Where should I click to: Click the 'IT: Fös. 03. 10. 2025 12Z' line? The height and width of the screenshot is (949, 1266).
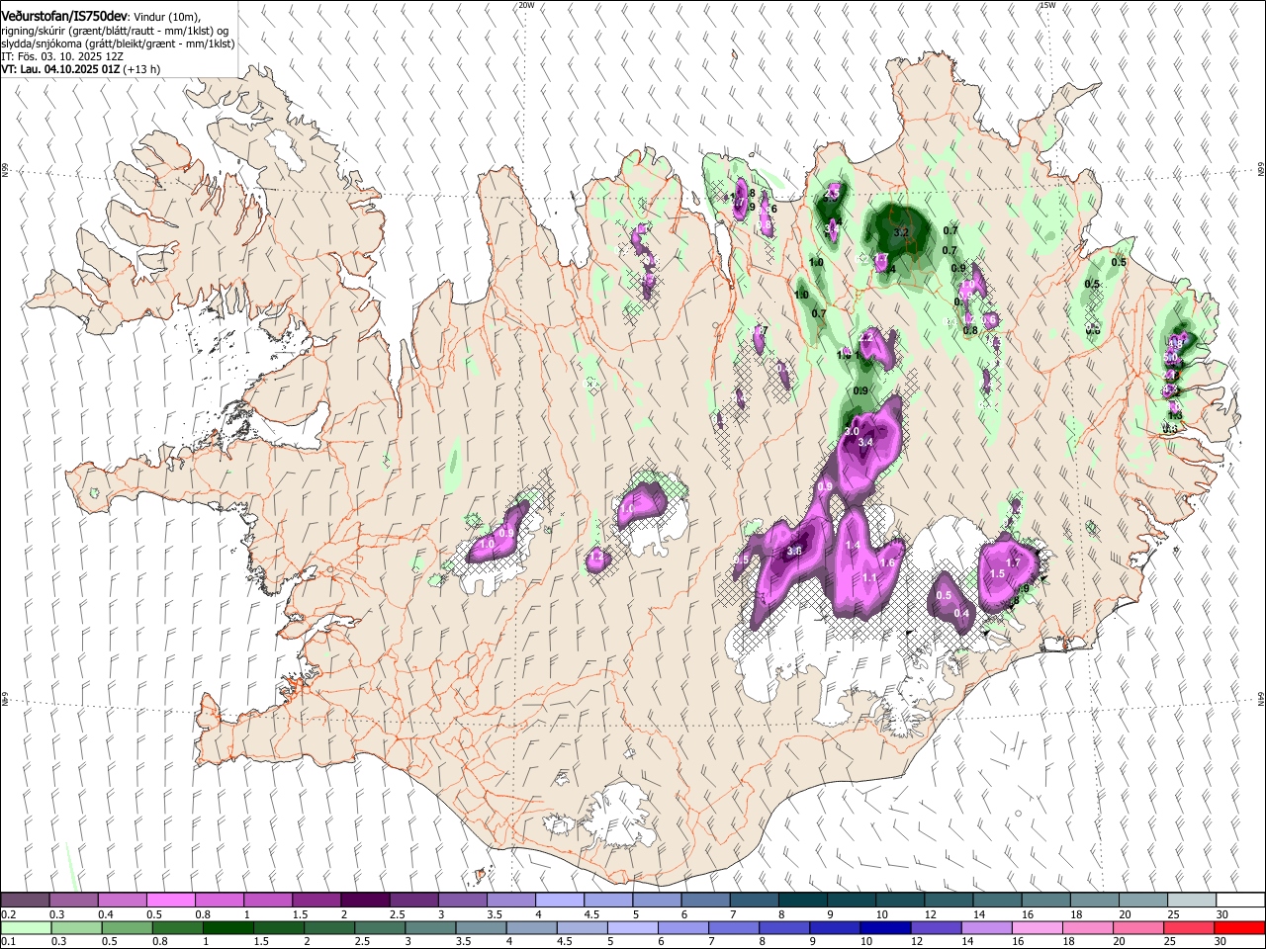(62, 56)
